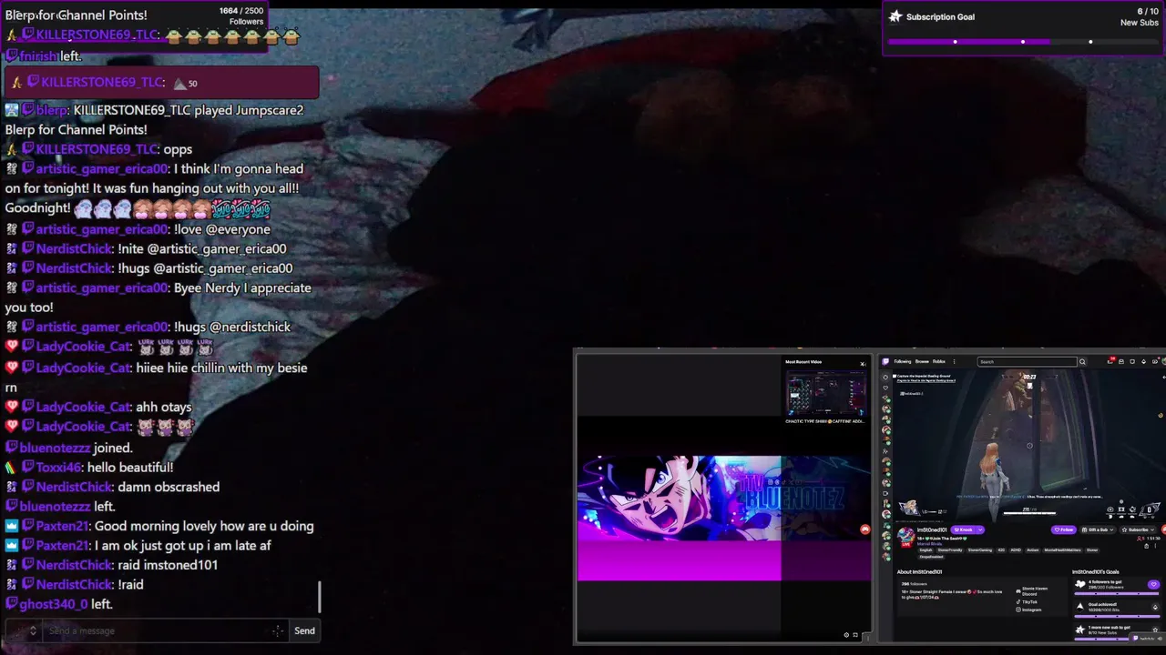The height and width of the screenshot is (655, 1166).
Task: Click the gear icon in BlueNotez window
Action: coord(846,635)
